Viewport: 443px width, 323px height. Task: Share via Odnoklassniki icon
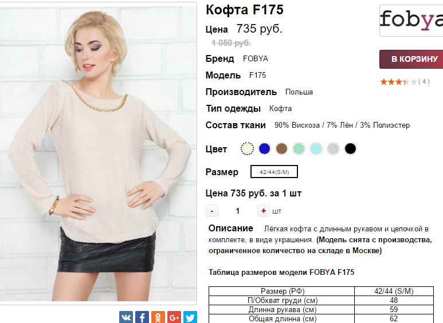(x=158, y=317)
